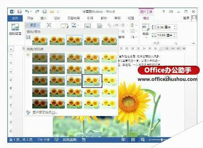Click the Word application logo icon
Viewport: 203px width, 148px height.
coord(12,12)
